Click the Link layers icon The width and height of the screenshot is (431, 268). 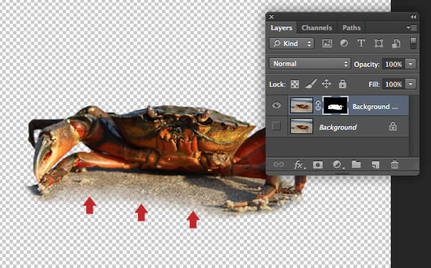coord(279,164)
